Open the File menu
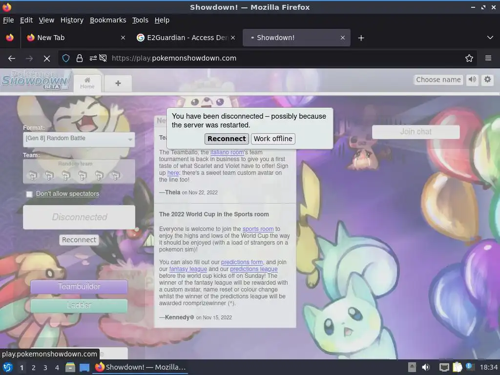The image size is (500, 375). (x=8, y=20)
